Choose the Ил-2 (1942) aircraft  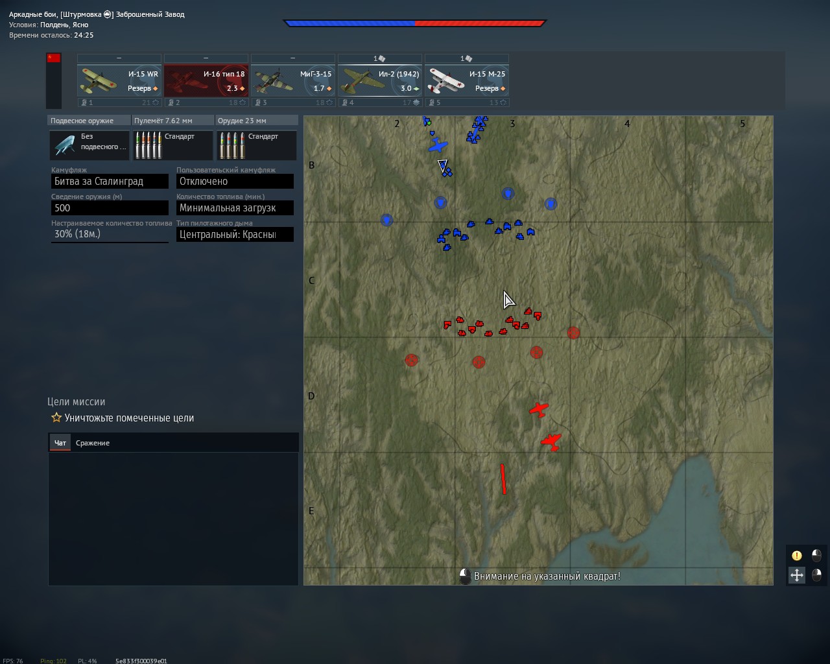tap(380, 80)
